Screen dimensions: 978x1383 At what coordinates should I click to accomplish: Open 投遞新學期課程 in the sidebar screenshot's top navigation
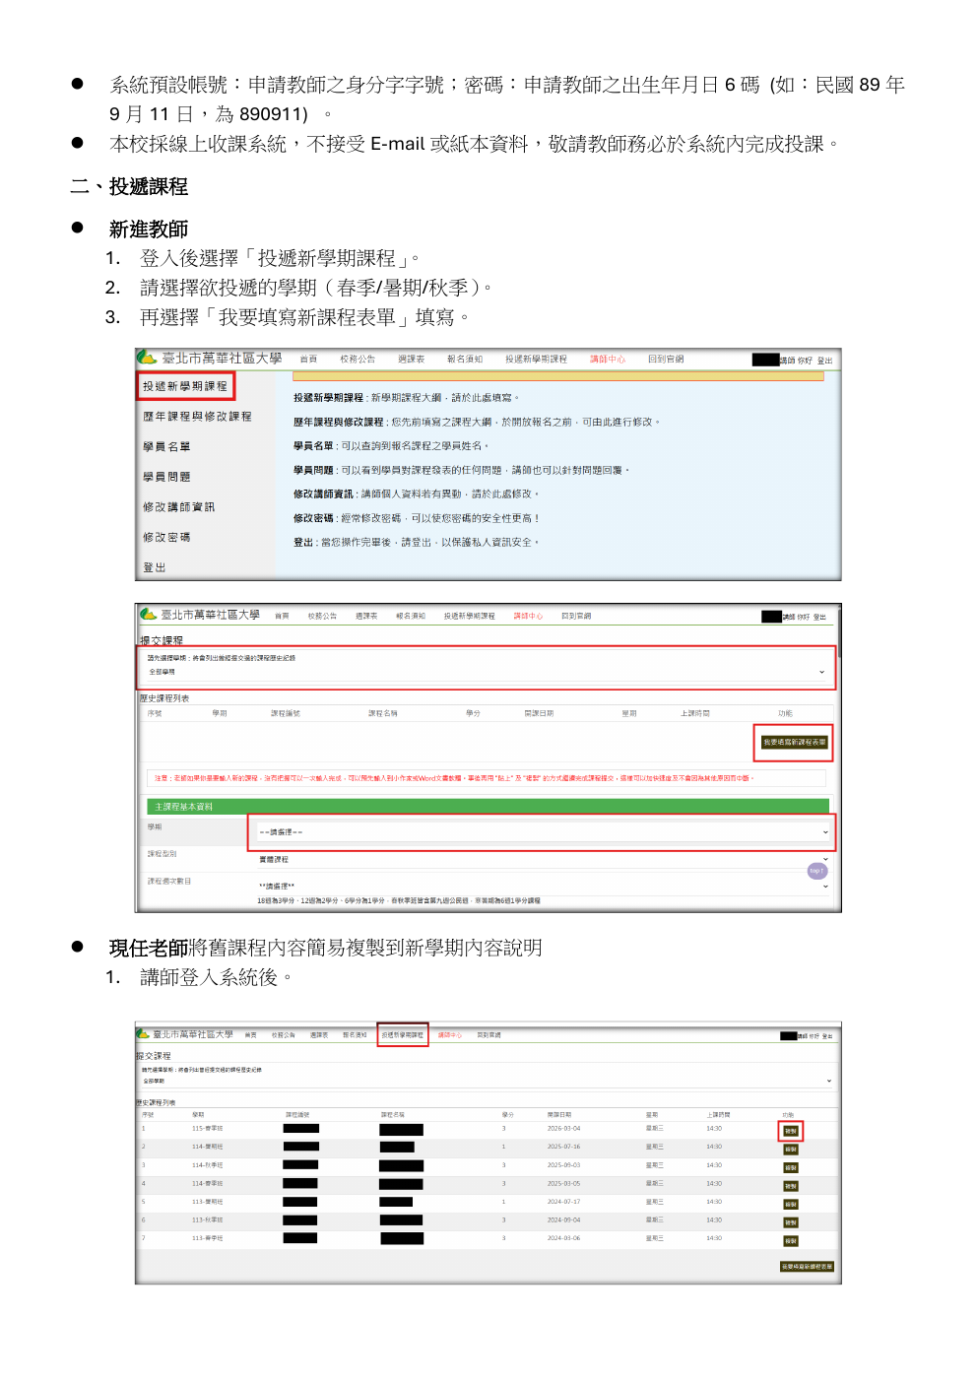536,360
